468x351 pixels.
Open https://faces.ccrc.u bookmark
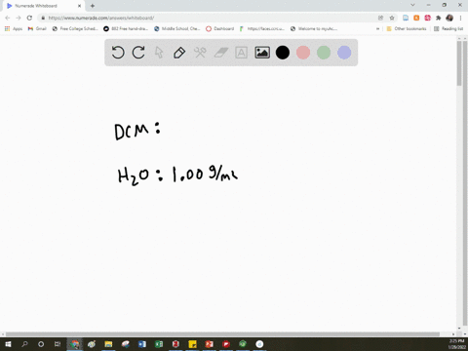tap(262, 28)
